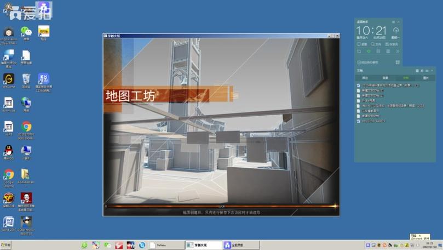Click the orange loading progress bar in game
The image size is (443, 250).
pos(221,206)
